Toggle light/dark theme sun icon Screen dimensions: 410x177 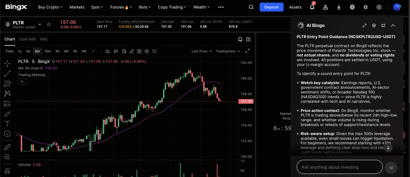coord(365,7)
